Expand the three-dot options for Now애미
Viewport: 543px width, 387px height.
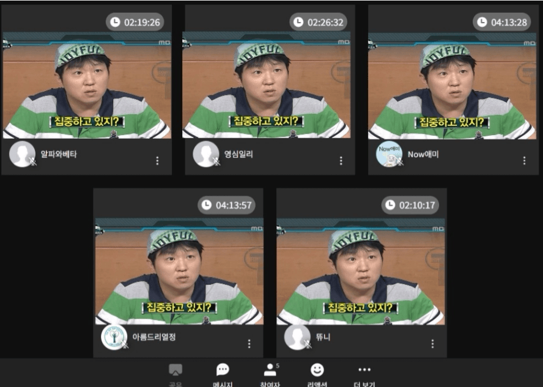(524, 161)
